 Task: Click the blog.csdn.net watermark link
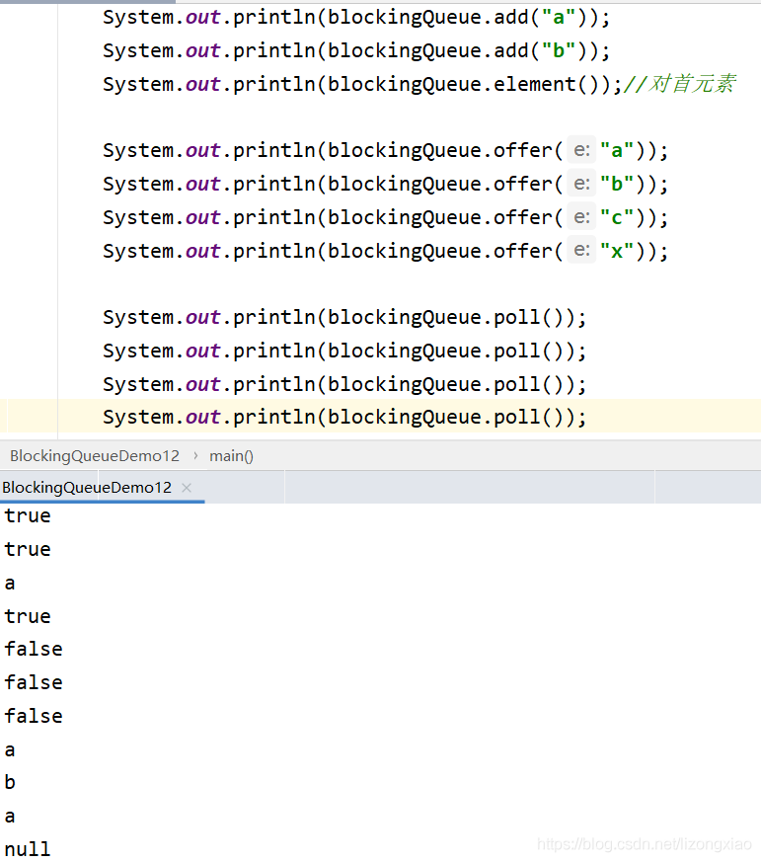(645, 845)
